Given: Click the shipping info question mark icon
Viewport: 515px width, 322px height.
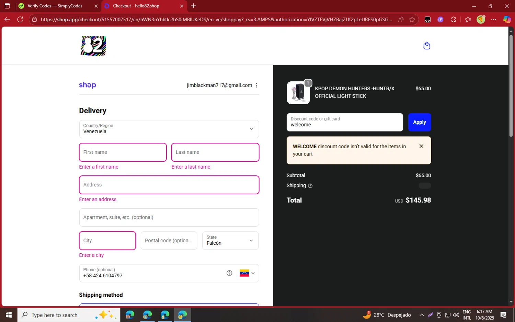Looking at the screenshot, I should click(310, 186).
